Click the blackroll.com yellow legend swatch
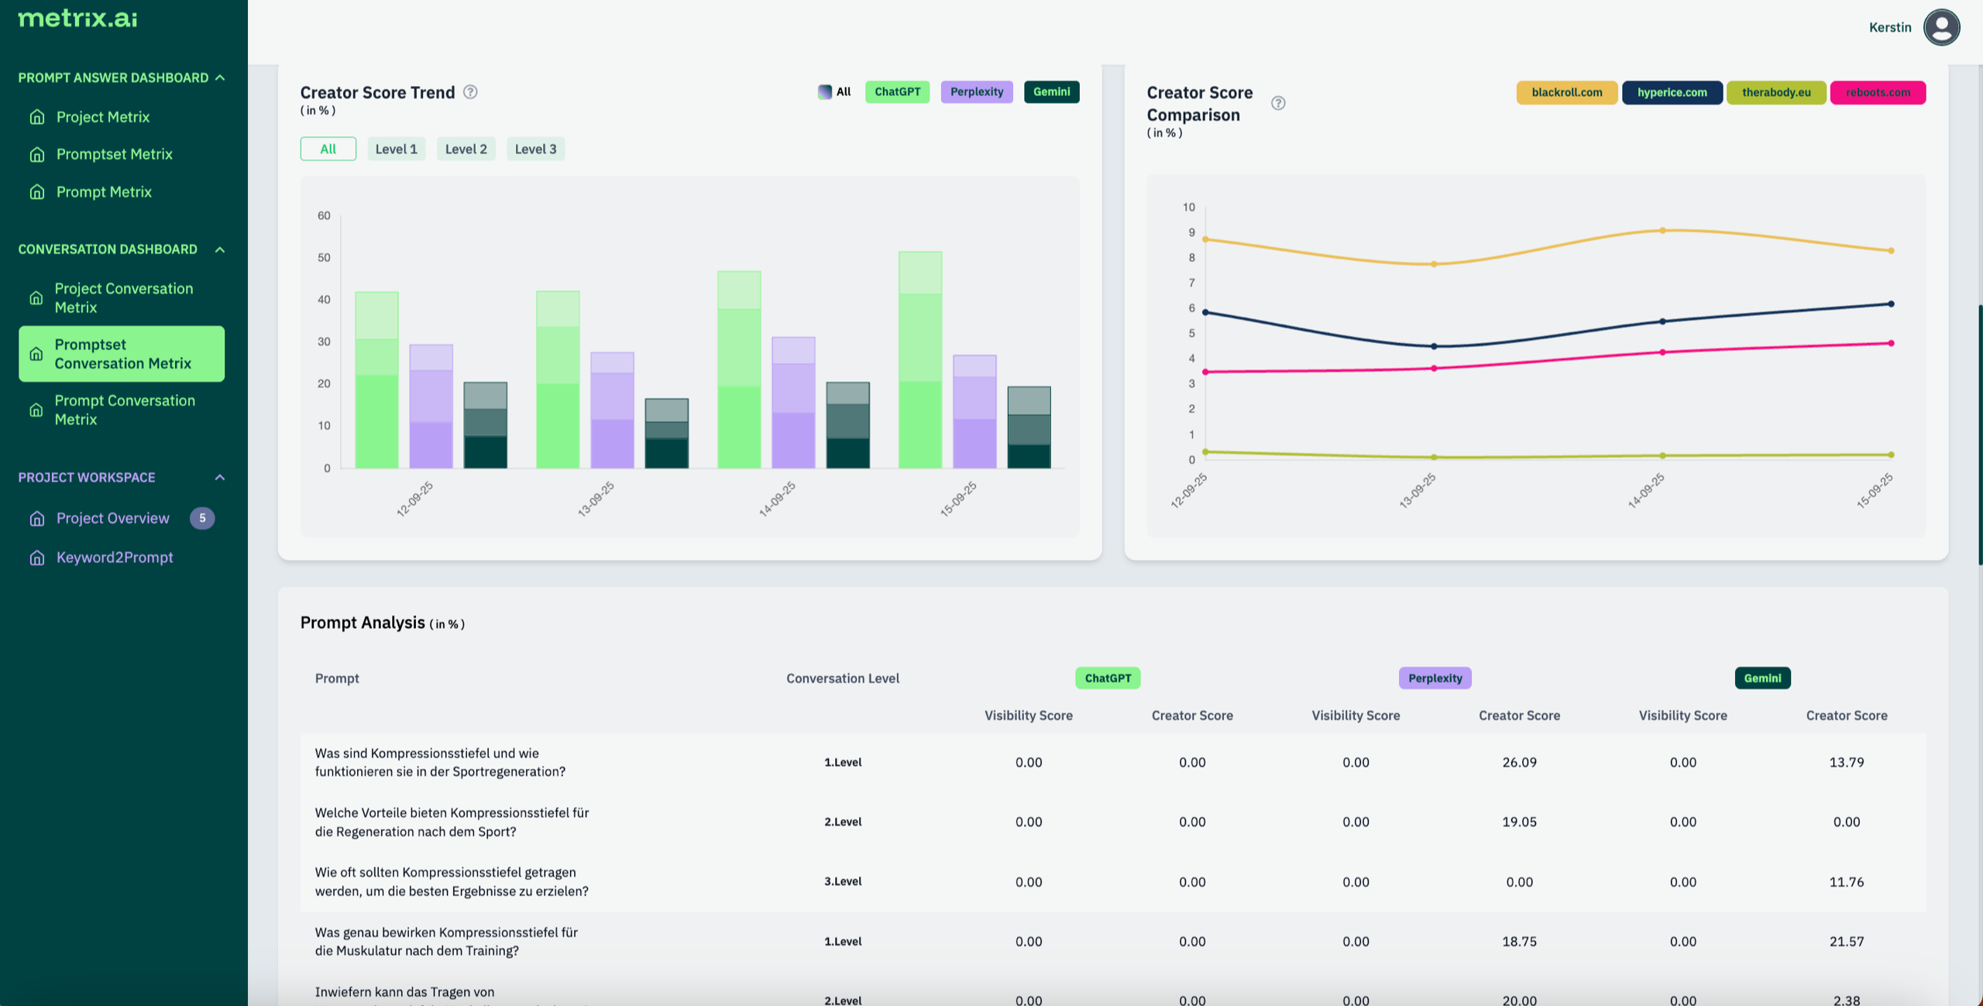Image resolution: width=1983 pixels, height=1006 pixels. click(1566, 93)
